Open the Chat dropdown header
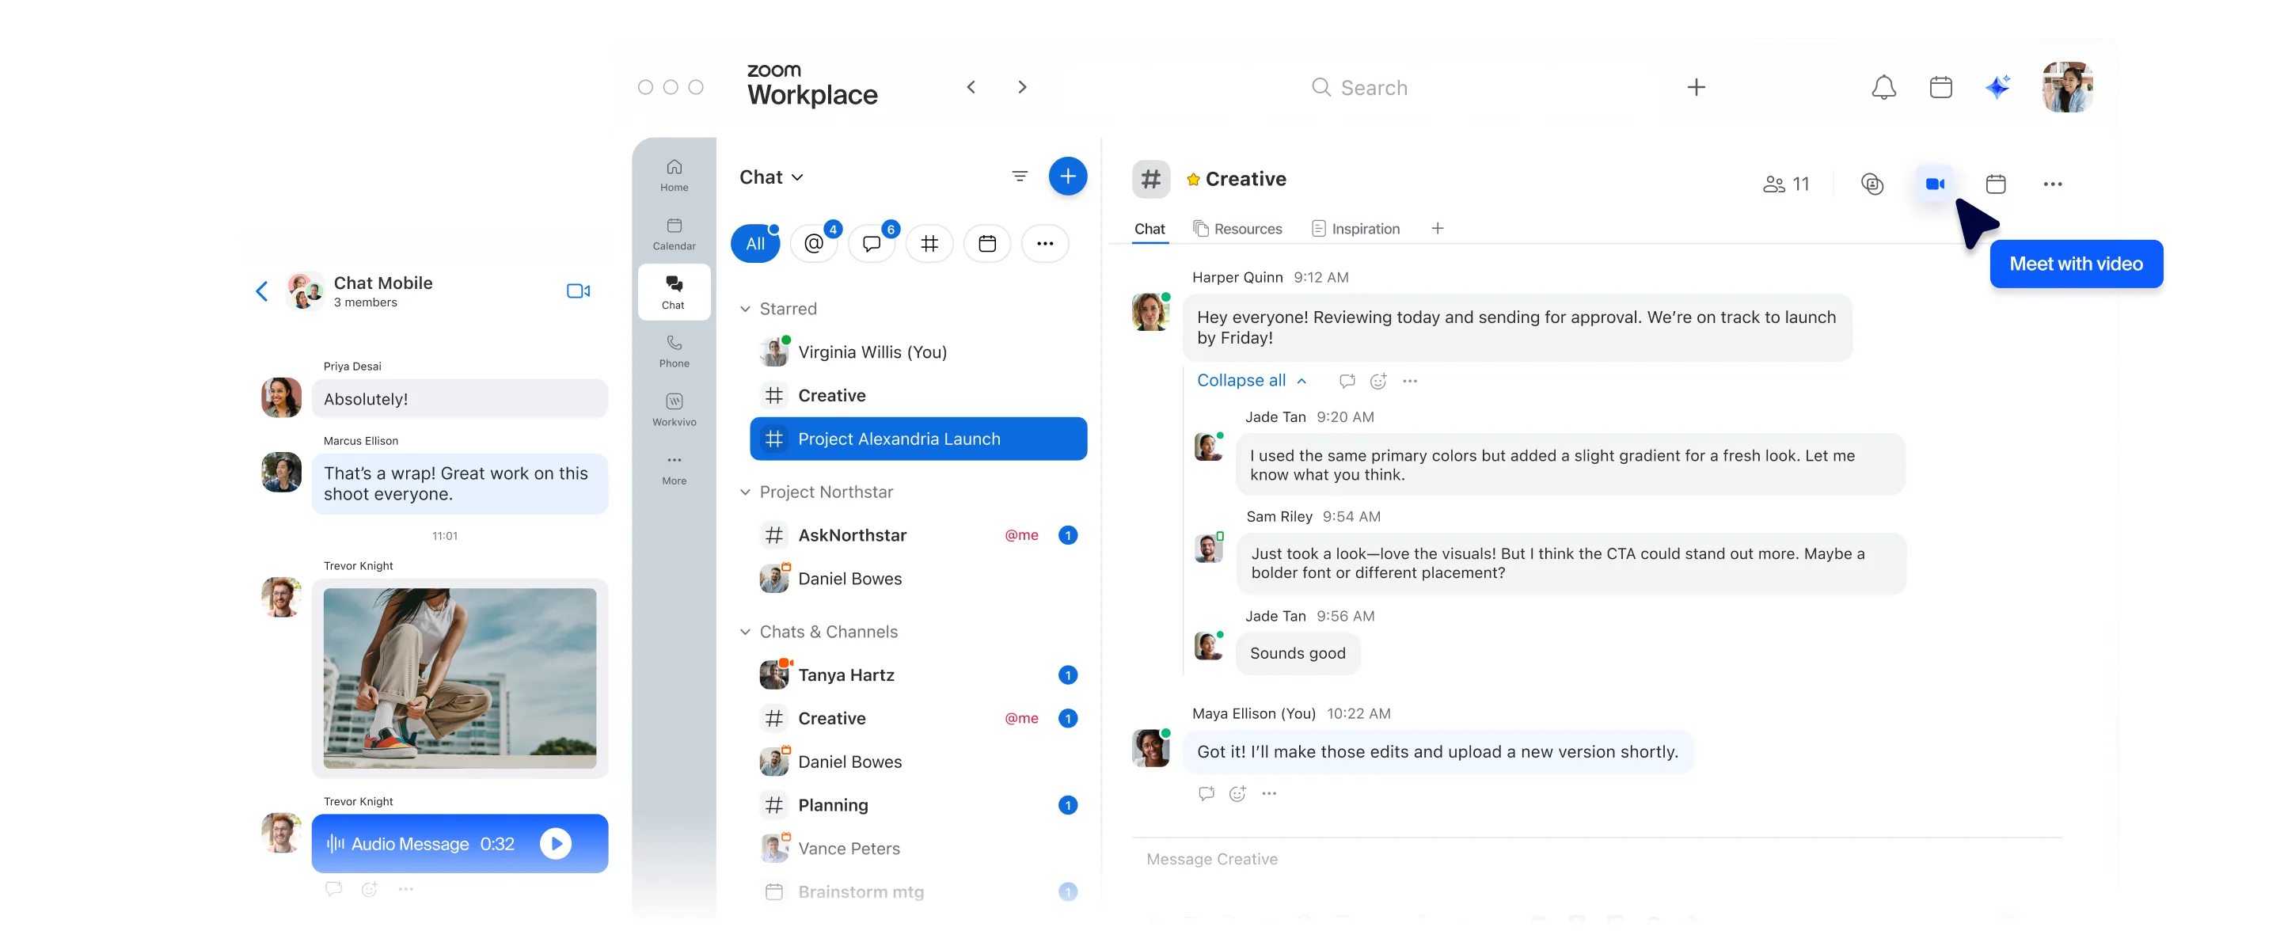The width and height of the screenshot is (2280, 950). pyautogui.click(x=771, y=177)
